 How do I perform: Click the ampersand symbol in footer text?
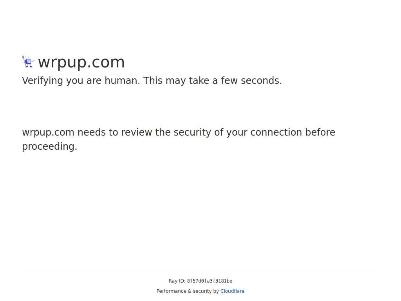pyautogui.click(x=190, y=291)
